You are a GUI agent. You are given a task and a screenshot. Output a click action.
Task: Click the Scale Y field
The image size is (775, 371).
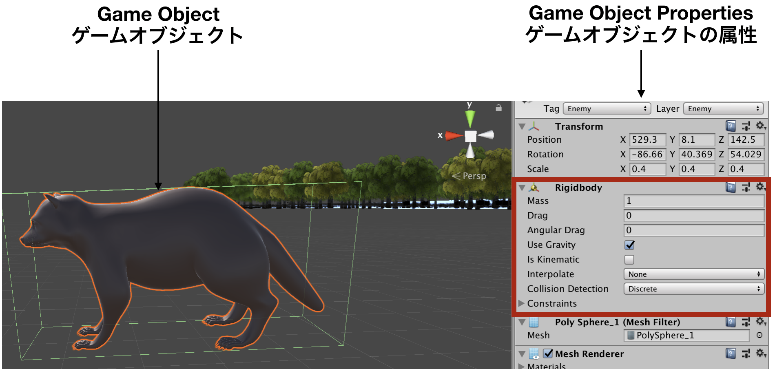(x=697, y=169)
